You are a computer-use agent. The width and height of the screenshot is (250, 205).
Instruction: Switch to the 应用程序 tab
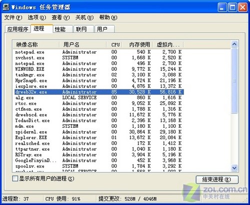(17, 29)
